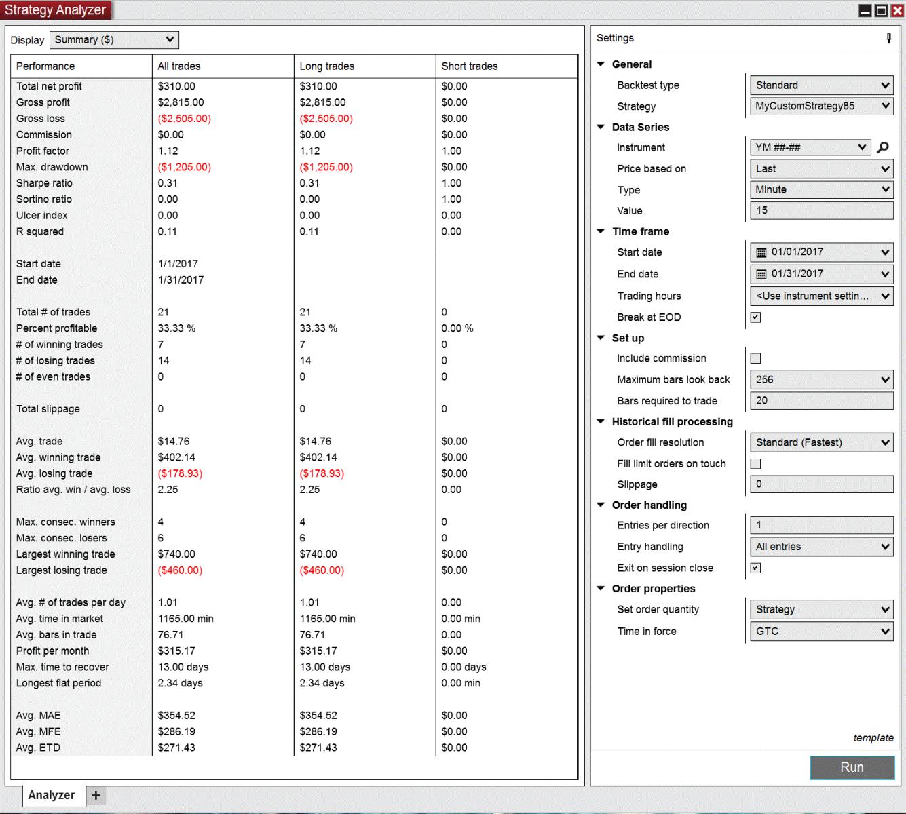Open the Display Summary ($) dropdown
This screenshot has height=814, width=906.
[114, 40]
